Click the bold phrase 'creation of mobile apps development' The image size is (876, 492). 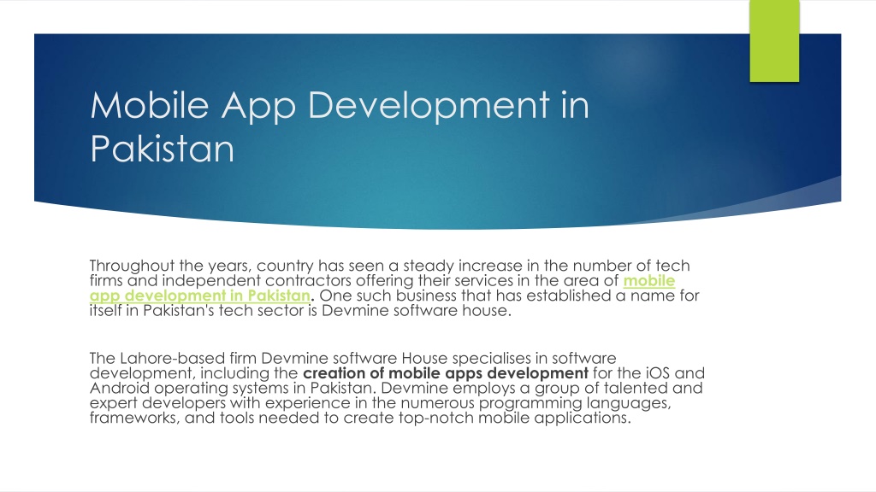tap(445, 373)
